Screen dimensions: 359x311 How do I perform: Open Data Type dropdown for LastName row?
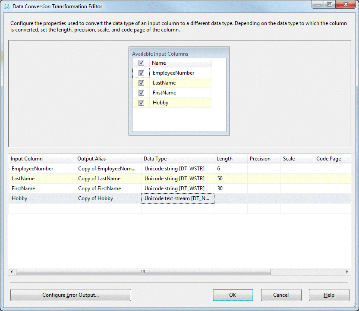pos(178,179)
